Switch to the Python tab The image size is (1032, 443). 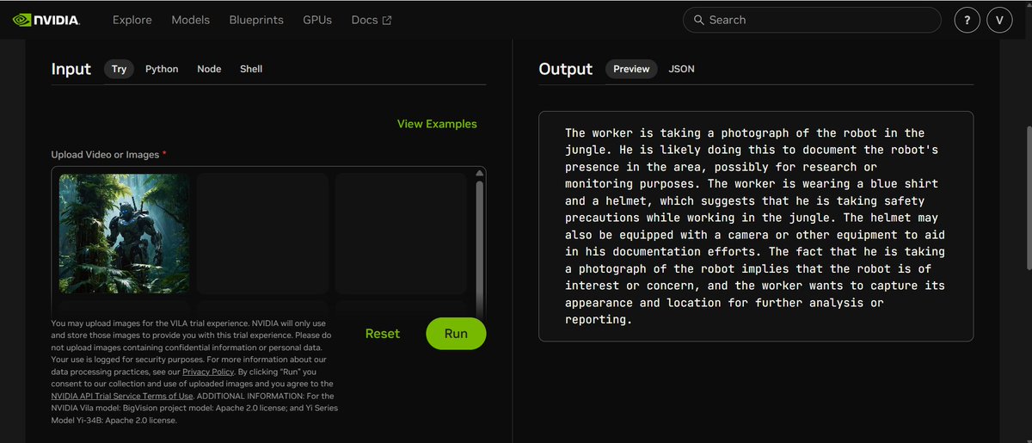tap(162, 69)
